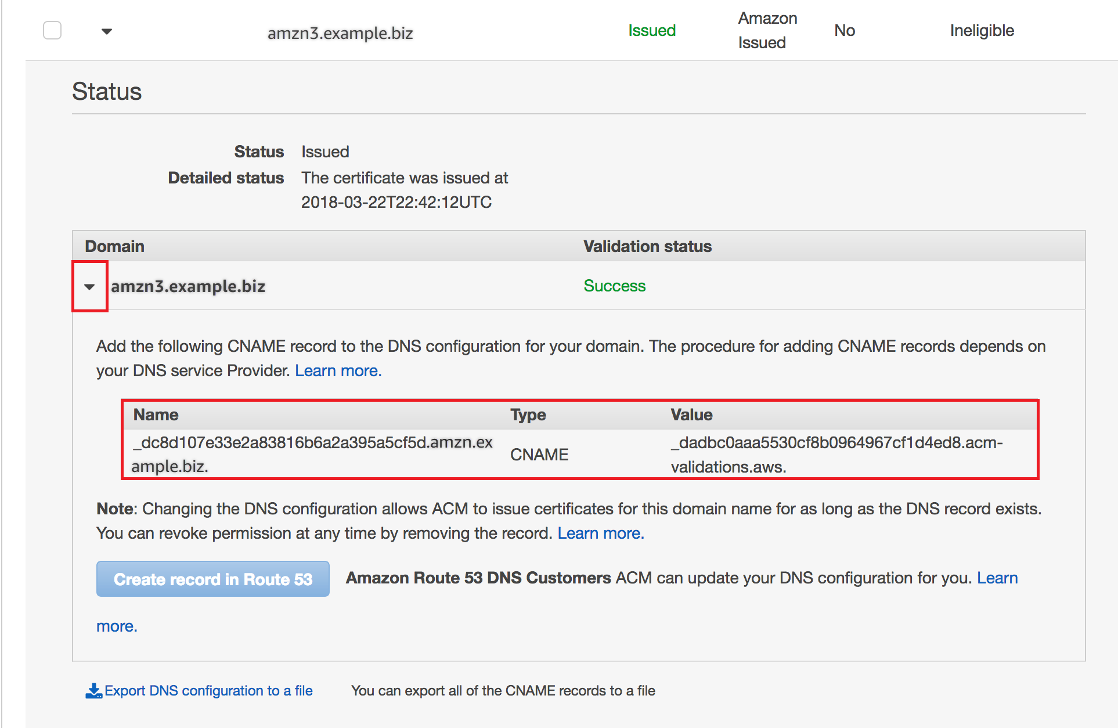Select the checkbox for the certificate row
The image size is (1118, 728).
click(x=52, y=30)
